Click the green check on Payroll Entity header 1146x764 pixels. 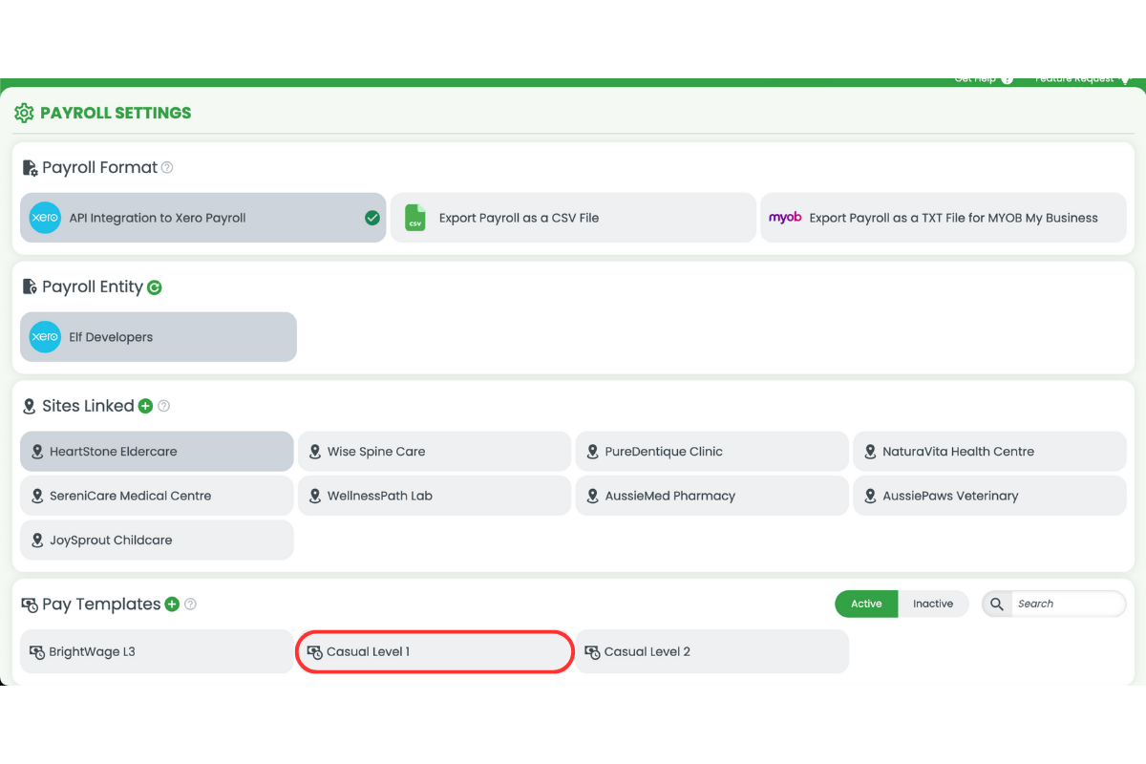tap(154, 286)
